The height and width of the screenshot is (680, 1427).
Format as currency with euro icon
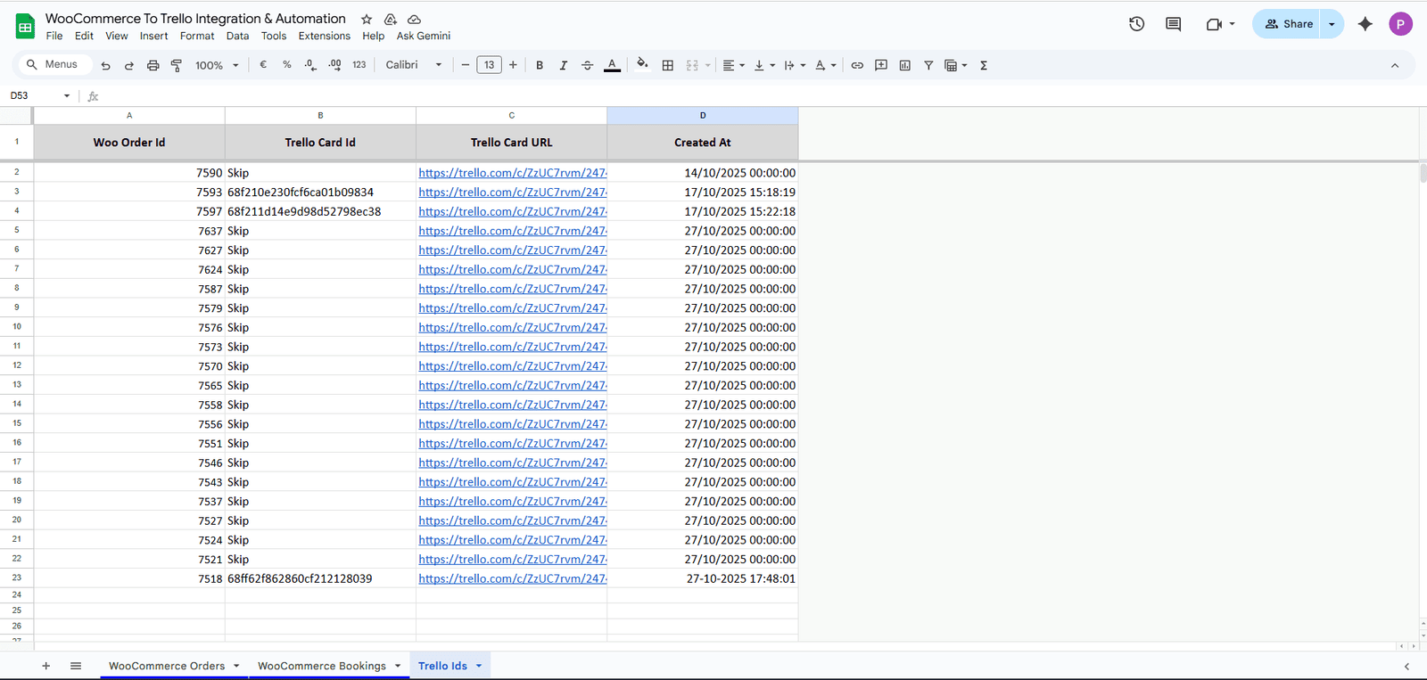[x=263, y=65]
